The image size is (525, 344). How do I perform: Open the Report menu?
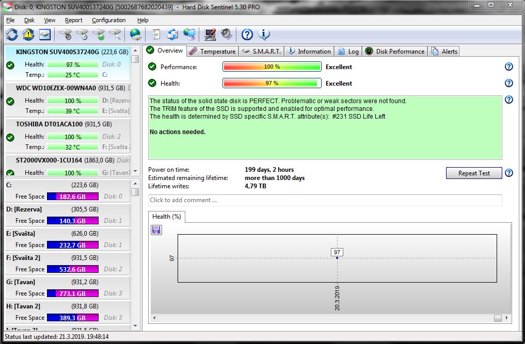pyautogui.click(x=74, y=20)
